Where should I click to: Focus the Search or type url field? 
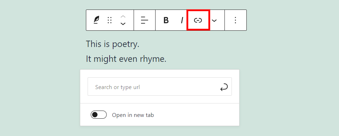click(x=159, y=87)
